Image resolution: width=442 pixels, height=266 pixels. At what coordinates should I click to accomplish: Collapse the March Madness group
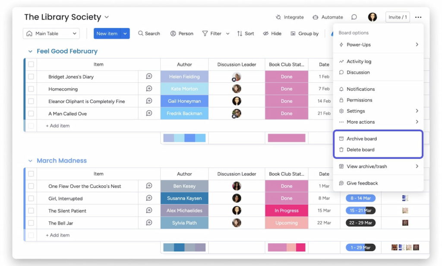pos(30,160)
